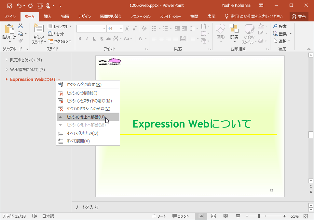Click the zoom in plus button

284,216
